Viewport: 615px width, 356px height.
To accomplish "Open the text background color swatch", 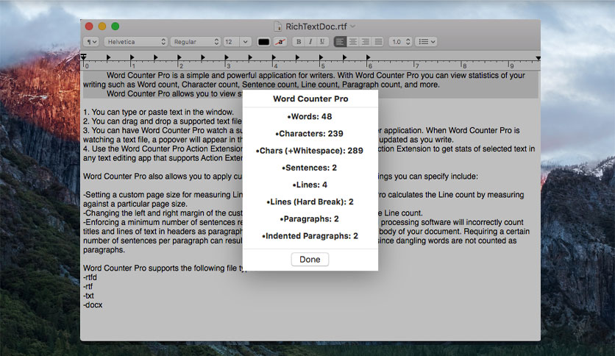I will click(x=280, y=42).
